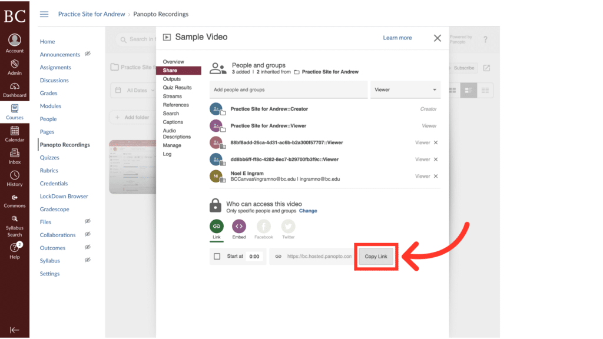Open the History clock icon
This screenshot has height=339, width=603.
coord(15,175)
